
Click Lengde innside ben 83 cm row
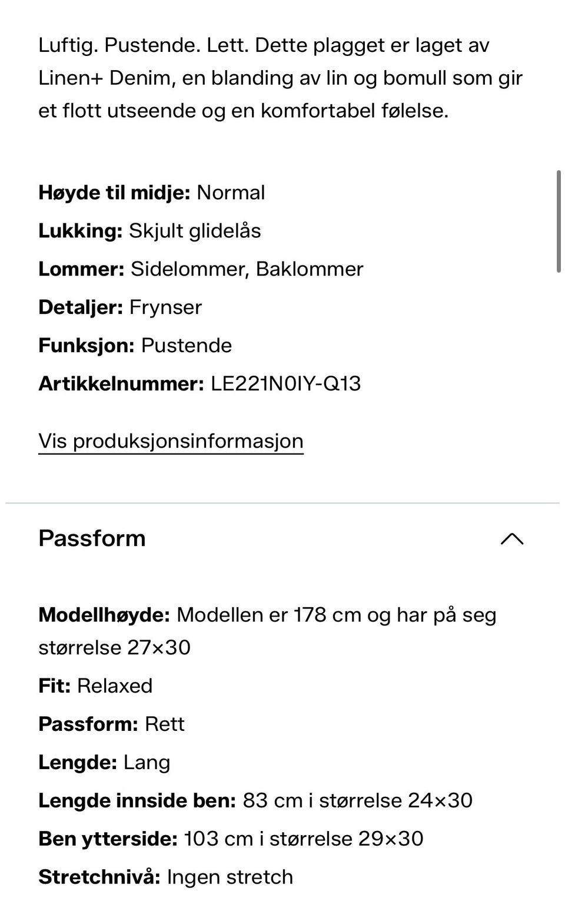[255, 801]
